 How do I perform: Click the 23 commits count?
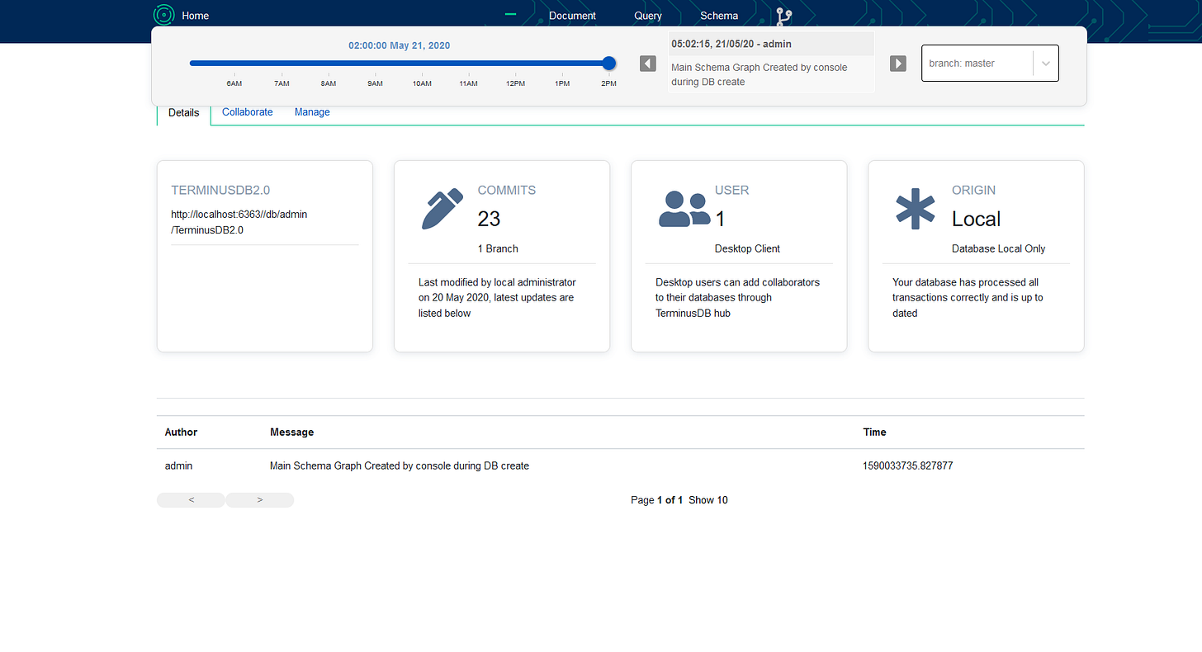[489, 219]
